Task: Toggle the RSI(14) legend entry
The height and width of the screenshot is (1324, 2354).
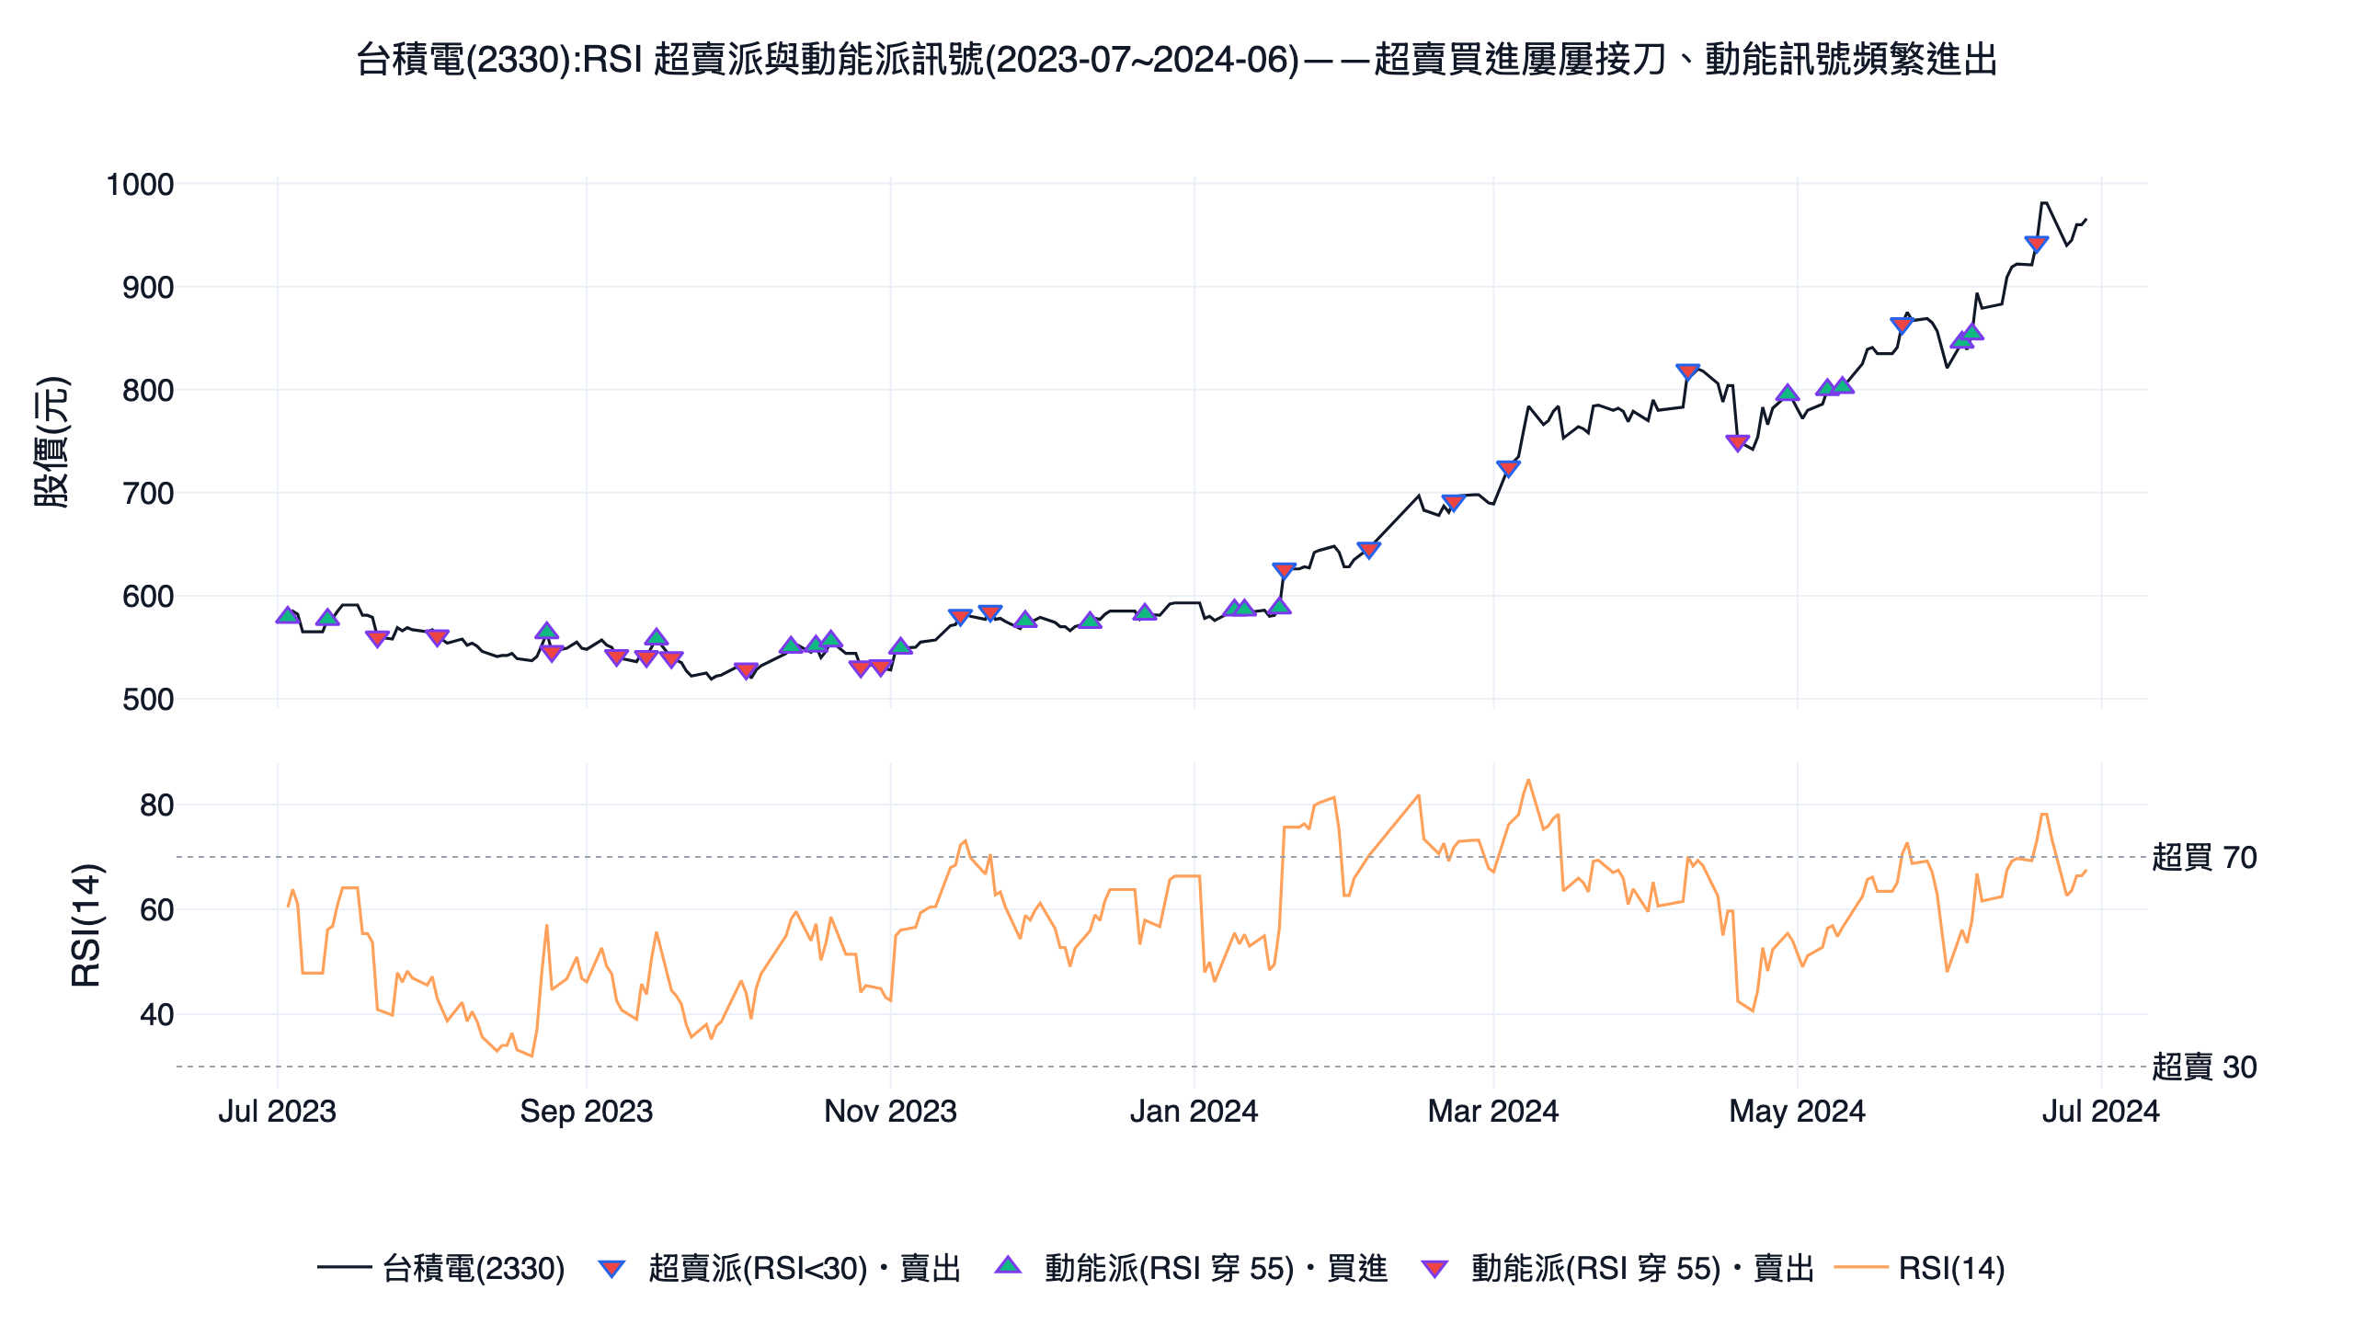Action: point(1919,1268)
